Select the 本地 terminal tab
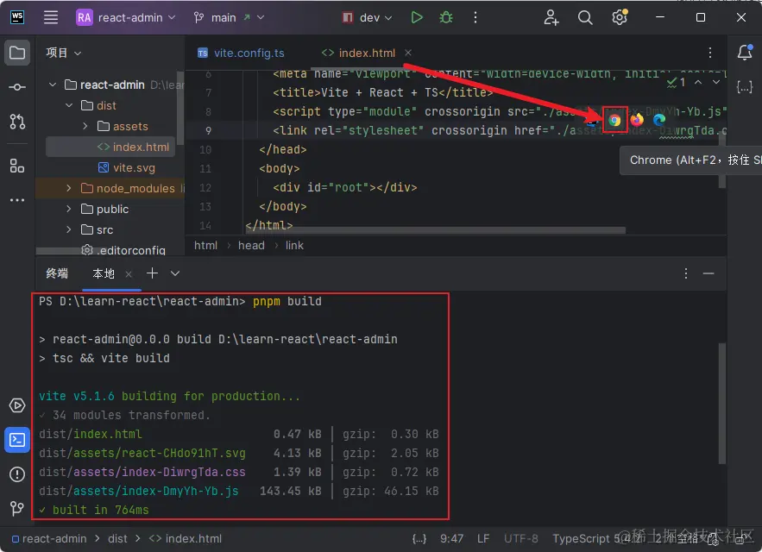 click(x=104, y=273)
